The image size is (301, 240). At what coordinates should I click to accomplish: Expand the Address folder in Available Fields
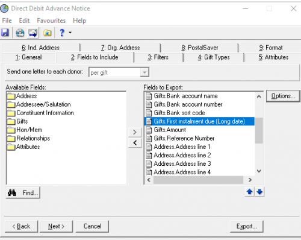pyautogui.click(x=22, y=96)
